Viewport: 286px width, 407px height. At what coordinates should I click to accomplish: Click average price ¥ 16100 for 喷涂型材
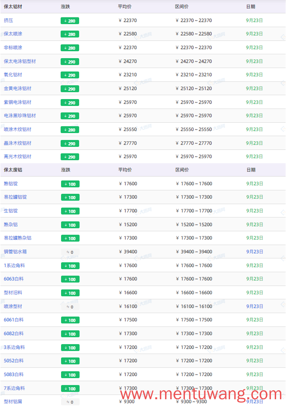[x=128, y=306]
